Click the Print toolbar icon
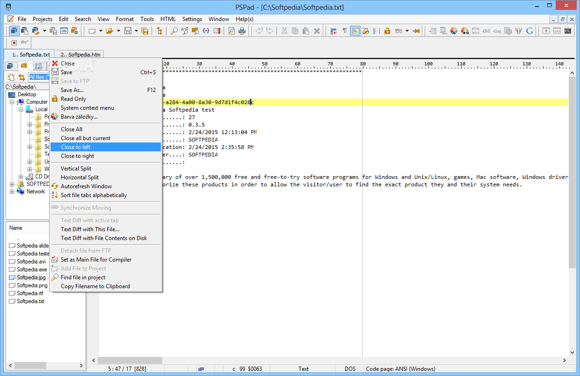Image resolution: width=580 pixels, height=376 pixels. click(x=242, y=31)
